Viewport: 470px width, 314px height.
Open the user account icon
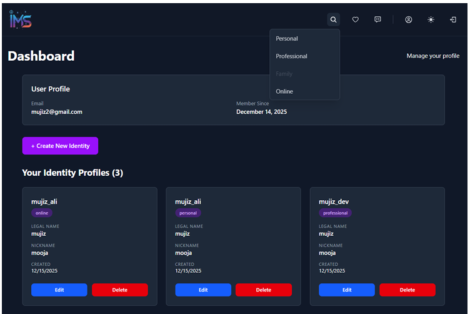pos(409,19)
